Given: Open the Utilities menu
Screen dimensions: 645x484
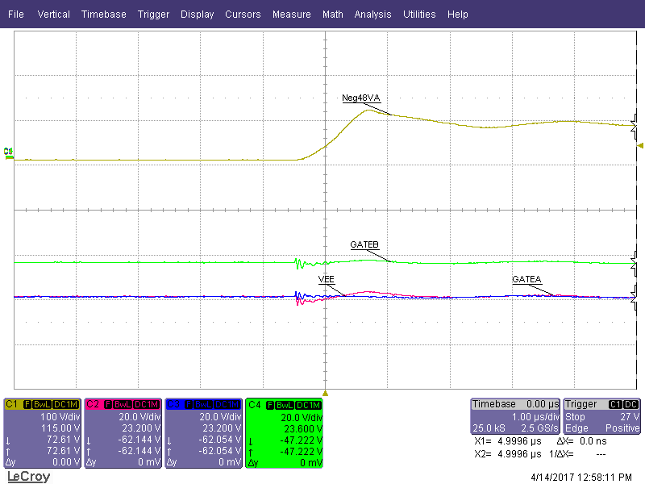Looking at the screenshot, I should coord(419,15).
